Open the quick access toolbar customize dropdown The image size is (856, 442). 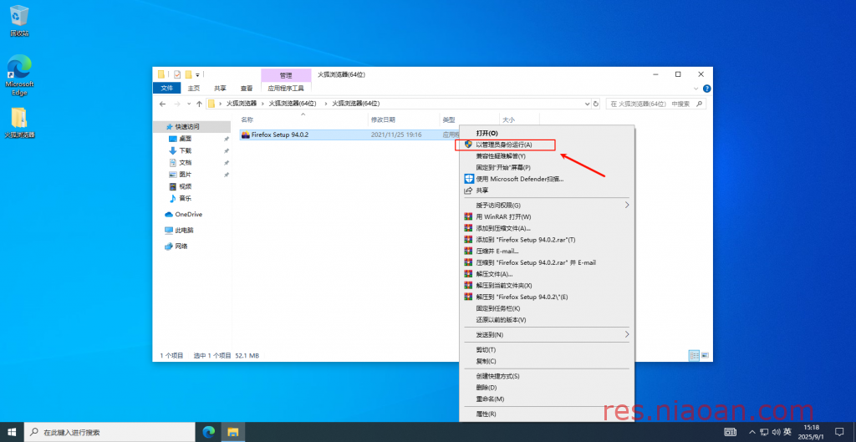197,74
